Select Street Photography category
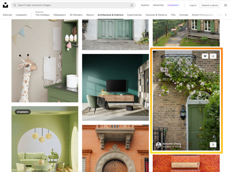The width and height of the screenshot is (232, 172). (x=203, y=15)
